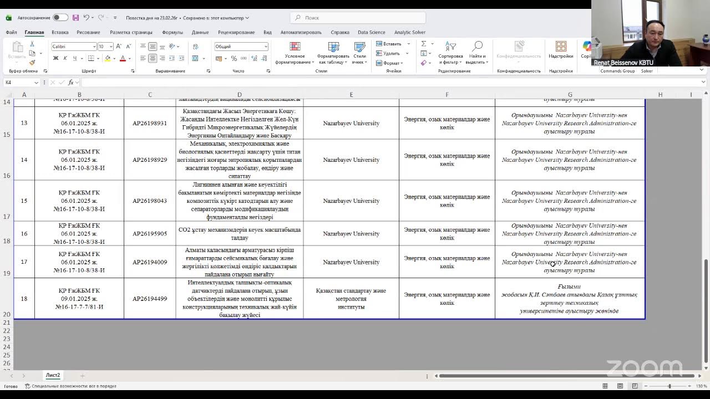Click the wrap text icon

pyautogui.click(x=195, y=47)
